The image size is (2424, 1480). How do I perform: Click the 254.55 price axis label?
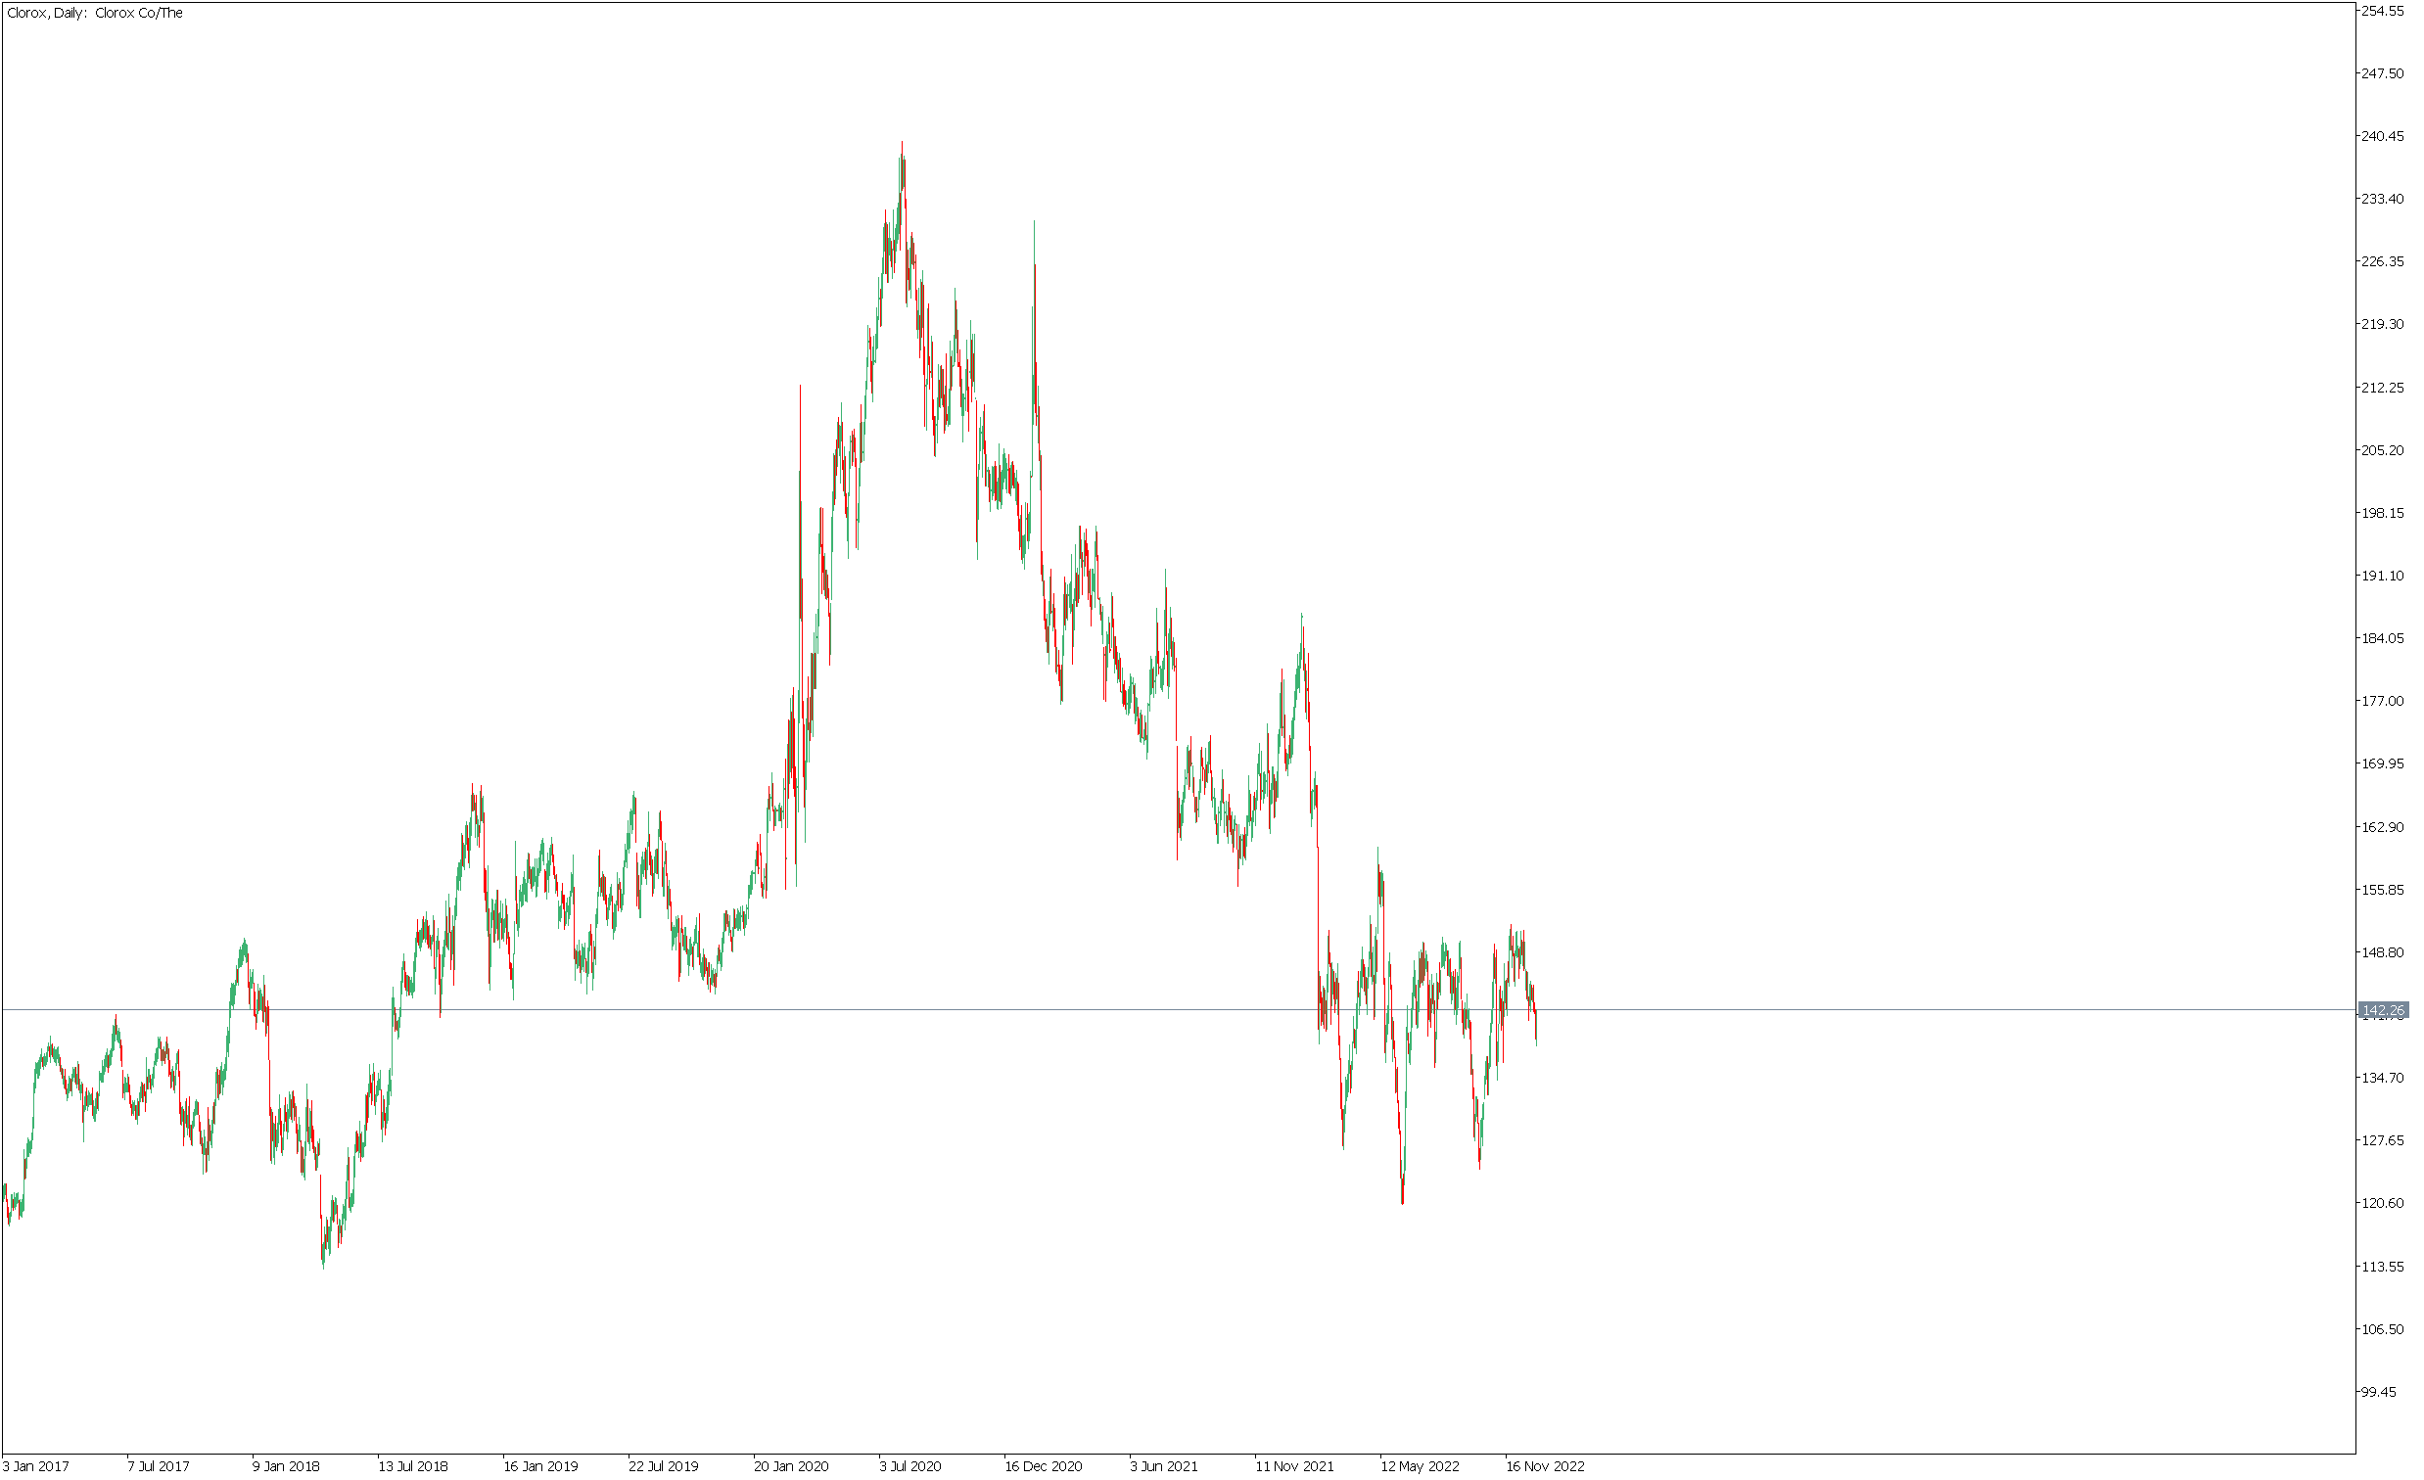[x=2382, y=11]
